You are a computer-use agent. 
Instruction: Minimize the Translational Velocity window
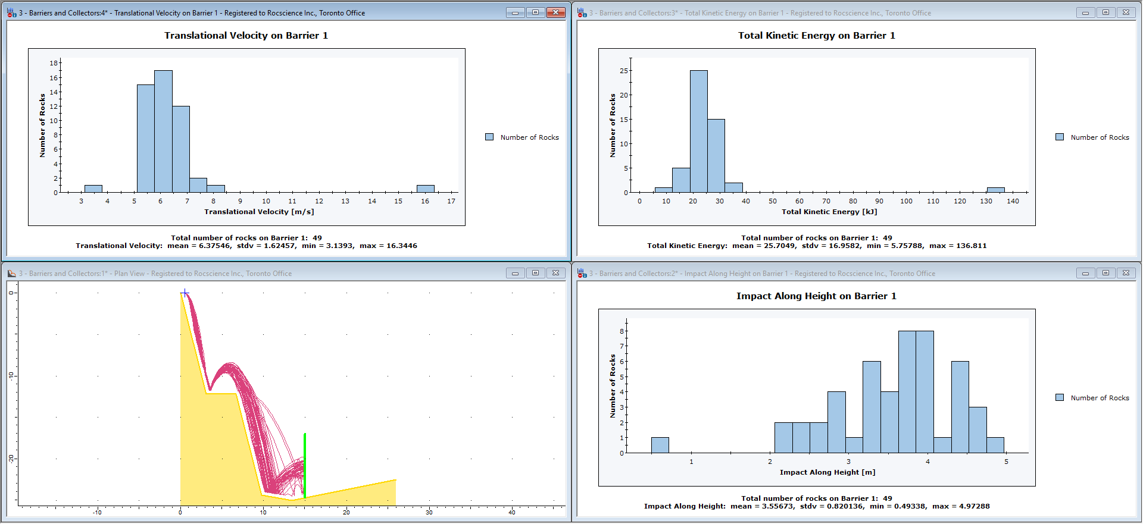515,12
